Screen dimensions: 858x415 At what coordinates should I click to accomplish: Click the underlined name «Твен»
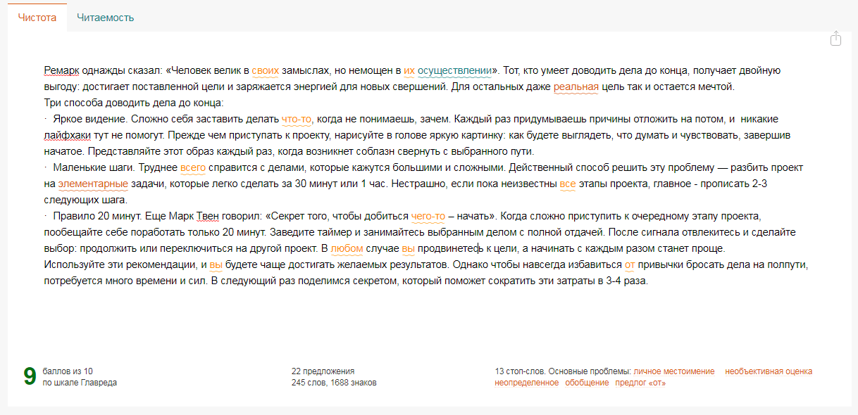click(208, 216)
